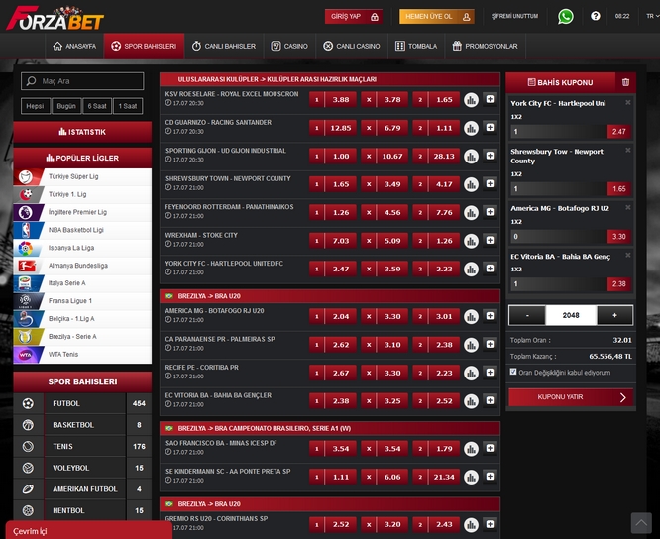The image size is (660, 539).
Task: Select the Bugün time filter
Action: pos(66,106)
